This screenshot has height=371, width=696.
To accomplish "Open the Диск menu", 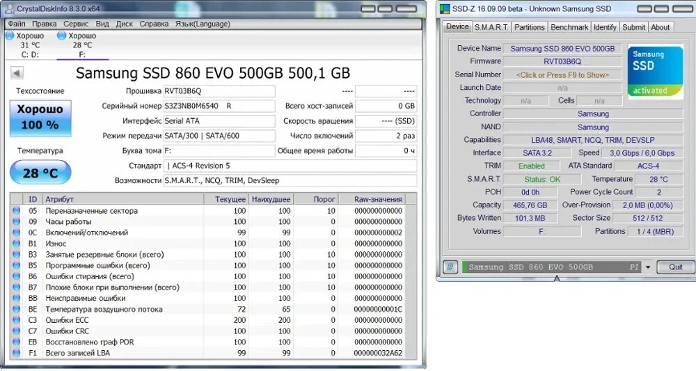I will pyautogui.click(x=125, y=24).
